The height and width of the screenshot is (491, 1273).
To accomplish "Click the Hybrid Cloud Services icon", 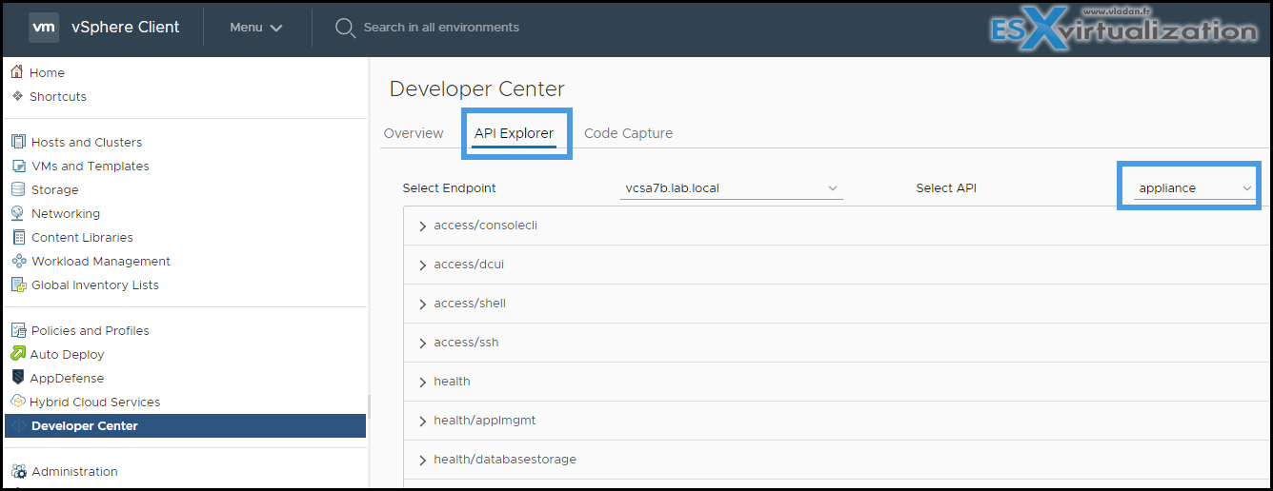I will tap(18, 402).
